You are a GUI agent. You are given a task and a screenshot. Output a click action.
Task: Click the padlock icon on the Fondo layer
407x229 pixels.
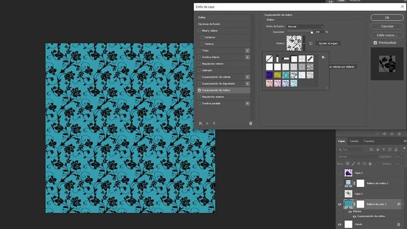(x=399, y=225)
